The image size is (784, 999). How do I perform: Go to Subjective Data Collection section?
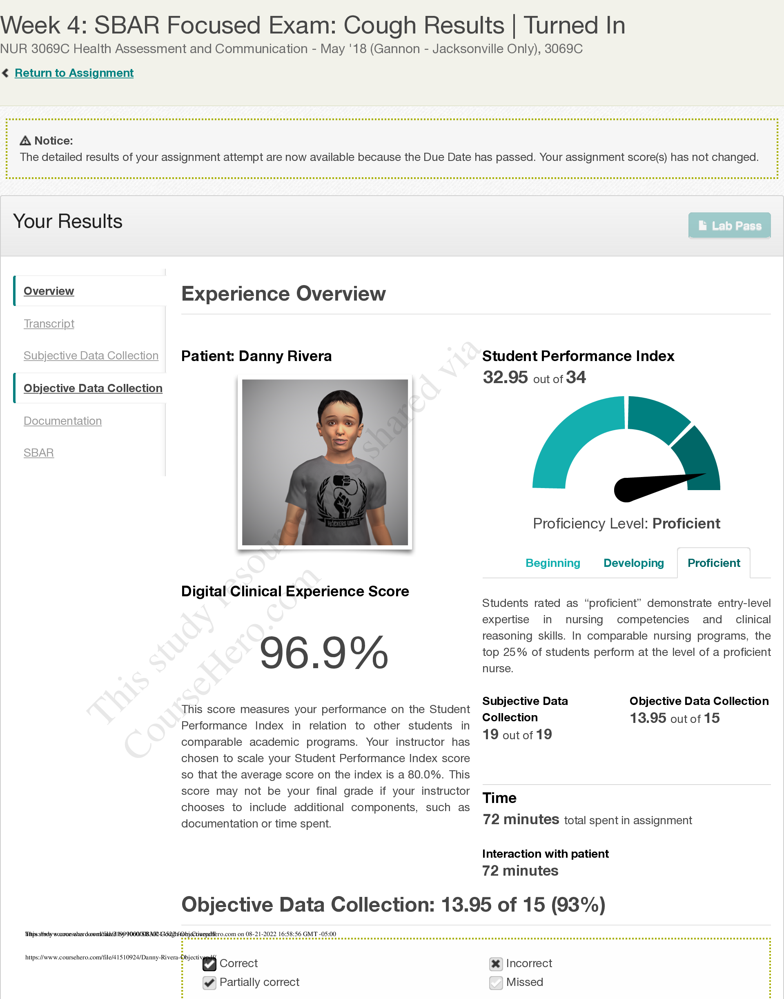tap(91, 356)
